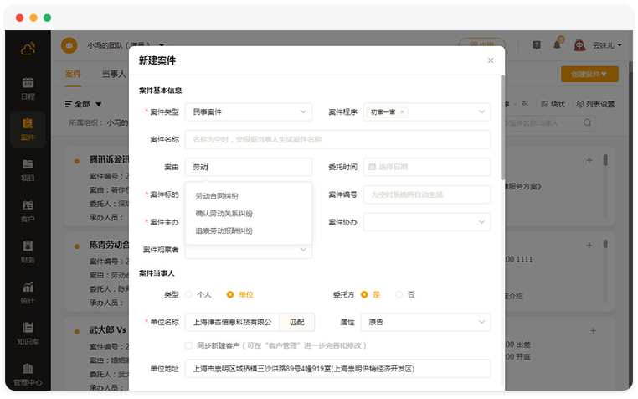Check the 同步新建客户 checkbox
638x399 pixels.
point(188,345)
